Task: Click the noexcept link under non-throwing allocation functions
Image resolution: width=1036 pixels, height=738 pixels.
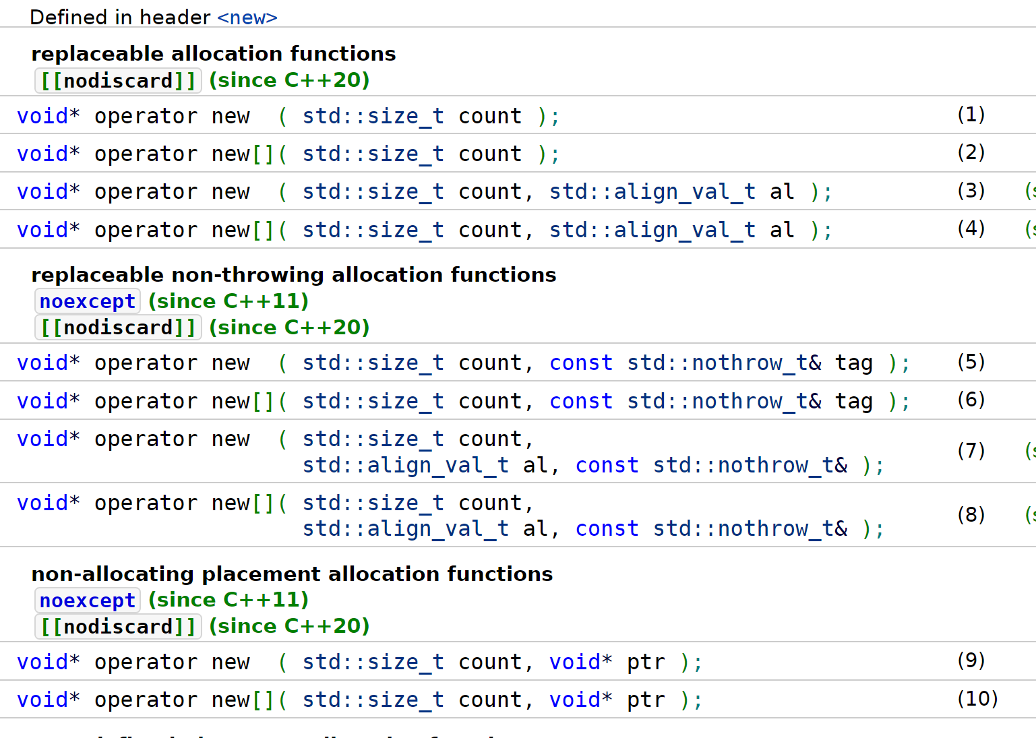Action: [x=88, y=301]
